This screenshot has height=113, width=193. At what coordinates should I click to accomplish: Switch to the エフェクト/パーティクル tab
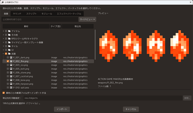(x=69, y=14)
